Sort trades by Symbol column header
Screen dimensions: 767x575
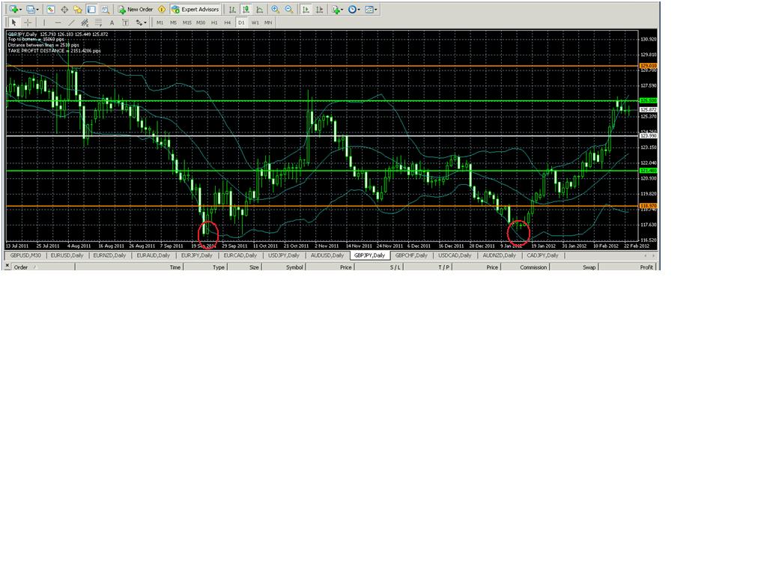(x=284, y=267)
